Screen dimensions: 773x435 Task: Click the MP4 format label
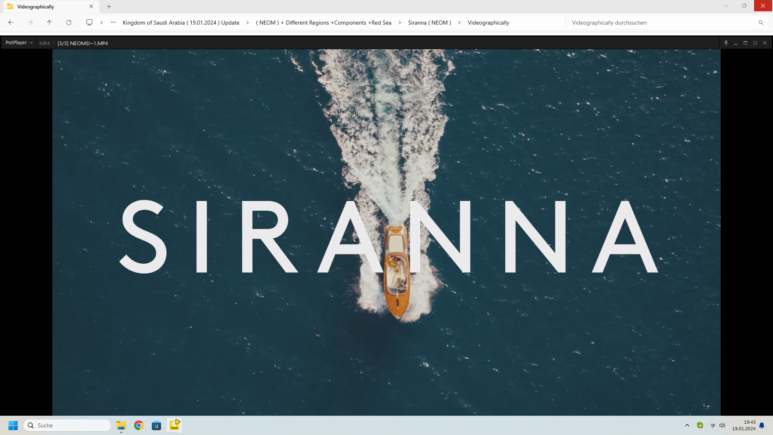pos(45,43)
